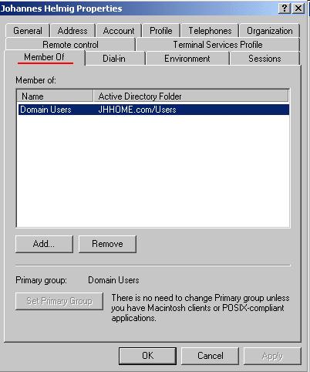This screenshot has height=372, width=310.
Task: Open the Dial-in tab
Action: 114,59
